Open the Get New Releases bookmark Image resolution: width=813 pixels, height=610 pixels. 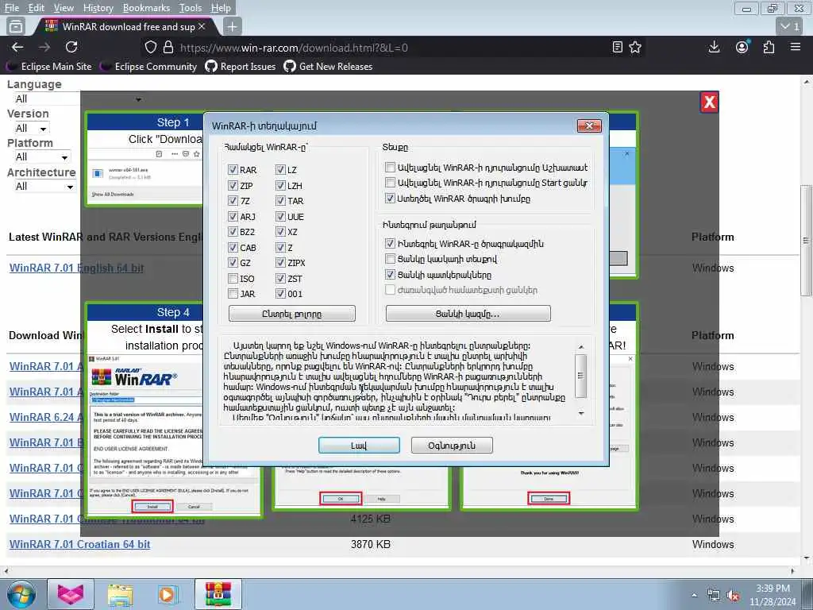click(x=328, y=67)
